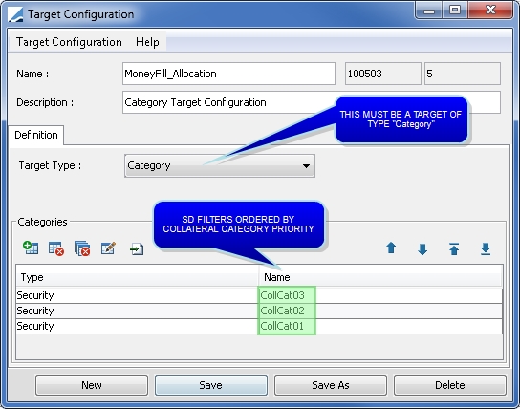Click the add category icon

coord(31,248)
